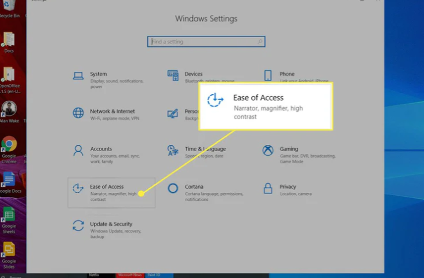The height and width of the screenshot is (278, 424).
Task: Open the Update & Security refresh icon
Action: click(x=78, y=226)
